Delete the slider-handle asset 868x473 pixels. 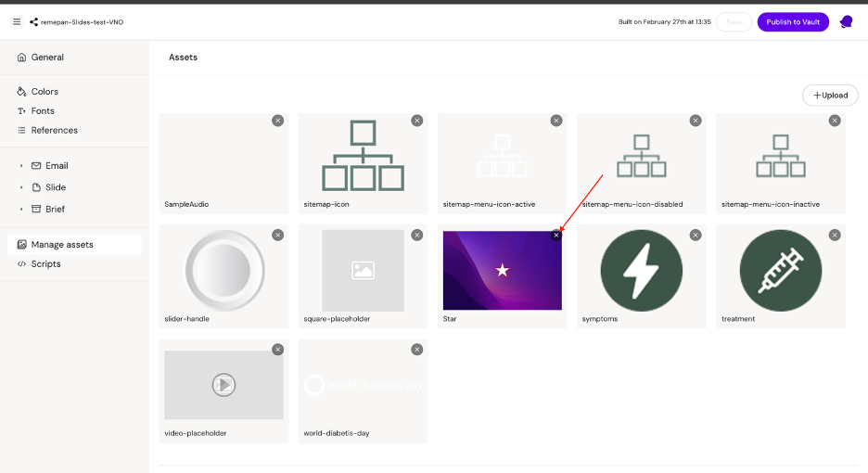[x=278, y=236]
